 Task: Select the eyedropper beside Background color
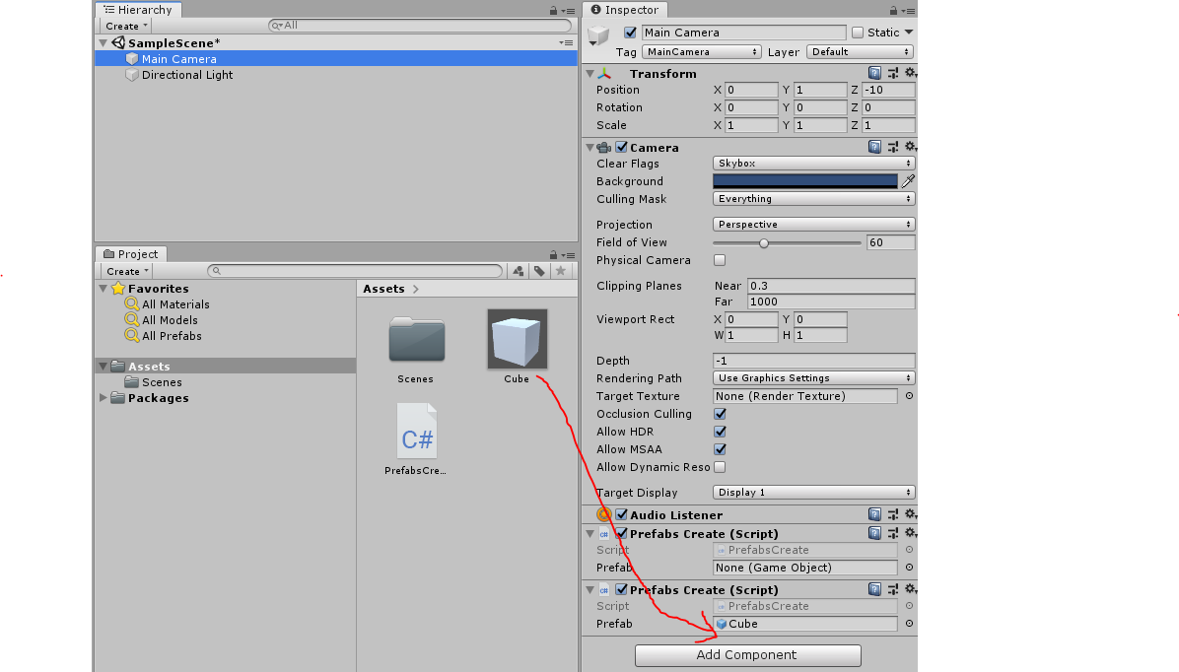pos(907,181)
